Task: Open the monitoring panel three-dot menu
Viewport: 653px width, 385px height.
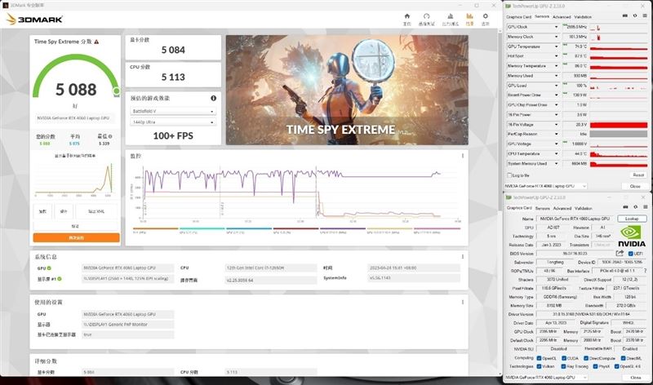Action: click(x=462, y=156)
